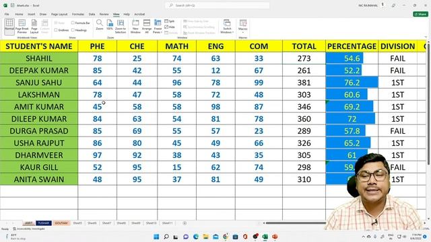This screenshot has width=431, height=242.
Task: Switch to the Formulas ribbon tab
Action: (78, 14)
